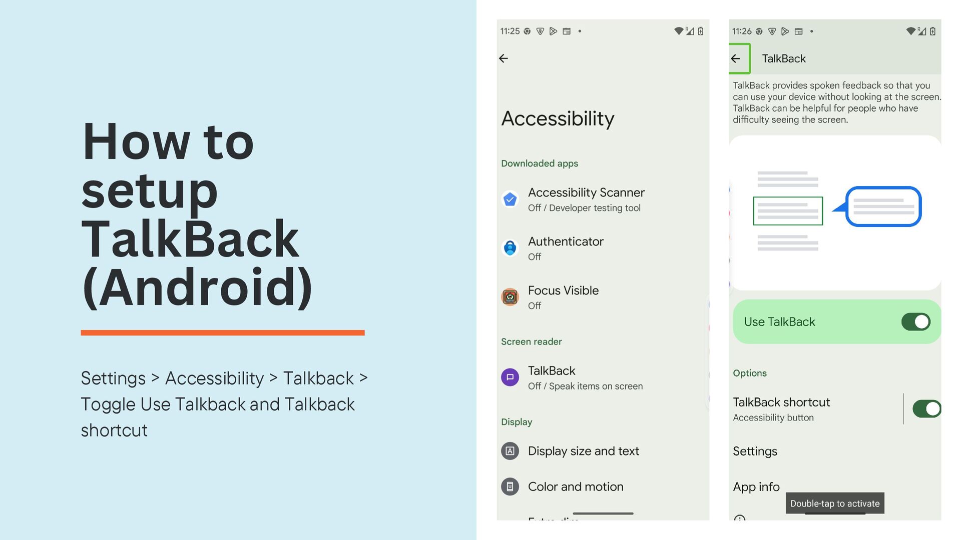Screen dimensions: 961x540
Task: Tap the home gesture bar on Accessibility screen
Action: [x=603, y=513]
